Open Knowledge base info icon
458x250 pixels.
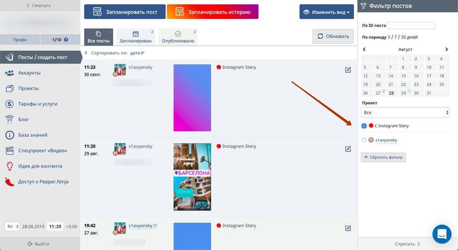tap(9, 135)
